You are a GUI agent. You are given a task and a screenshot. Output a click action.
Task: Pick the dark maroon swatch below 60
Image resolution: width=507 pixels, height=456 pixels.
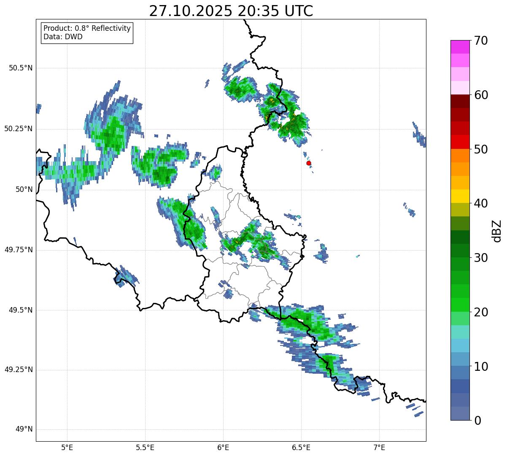(x=460, y=101)
